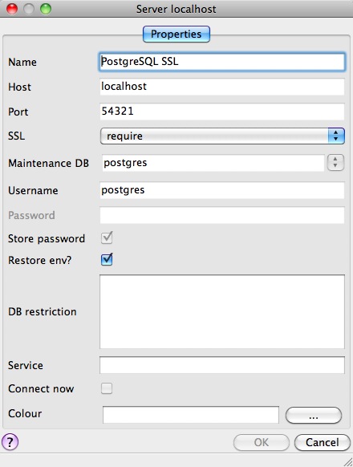Zoom the window with the green button

[46, 9]
